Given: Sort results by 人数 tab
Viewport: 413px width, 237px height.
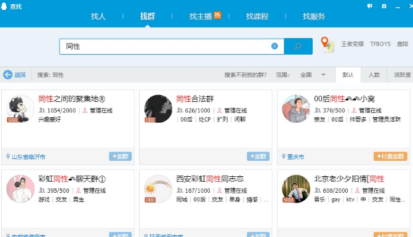Looking at the screenshot, I should click(x=374, y=75).
